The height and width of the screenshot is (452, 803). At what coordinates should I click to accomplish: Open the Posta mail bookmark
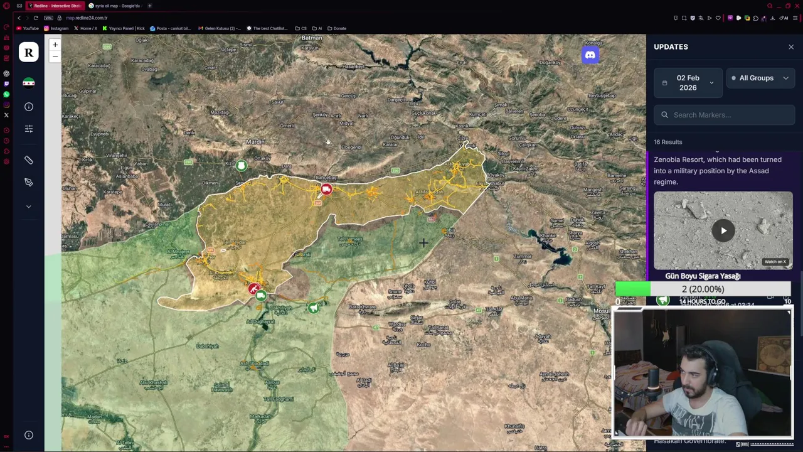[170, 28]
